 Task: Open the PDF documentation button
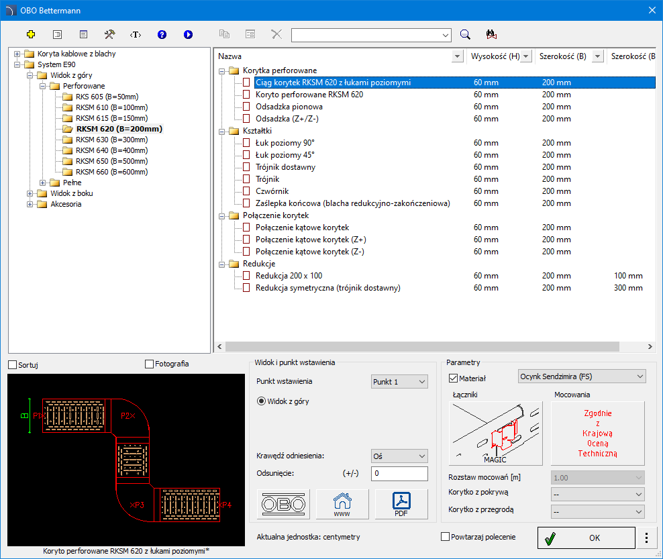401,504
